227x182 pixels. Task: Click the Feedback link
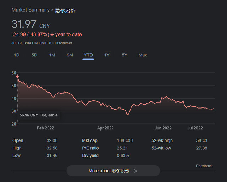(204, 166)
